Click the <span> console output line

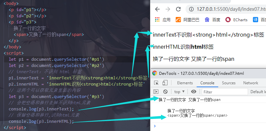point(197,115)
